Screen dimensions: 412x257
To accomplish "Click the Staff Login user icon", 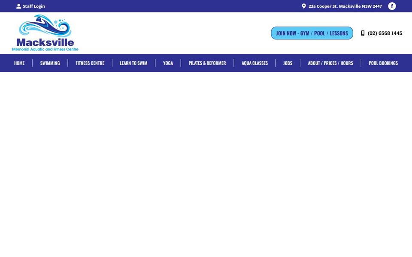I will click(x=18, y=6).
